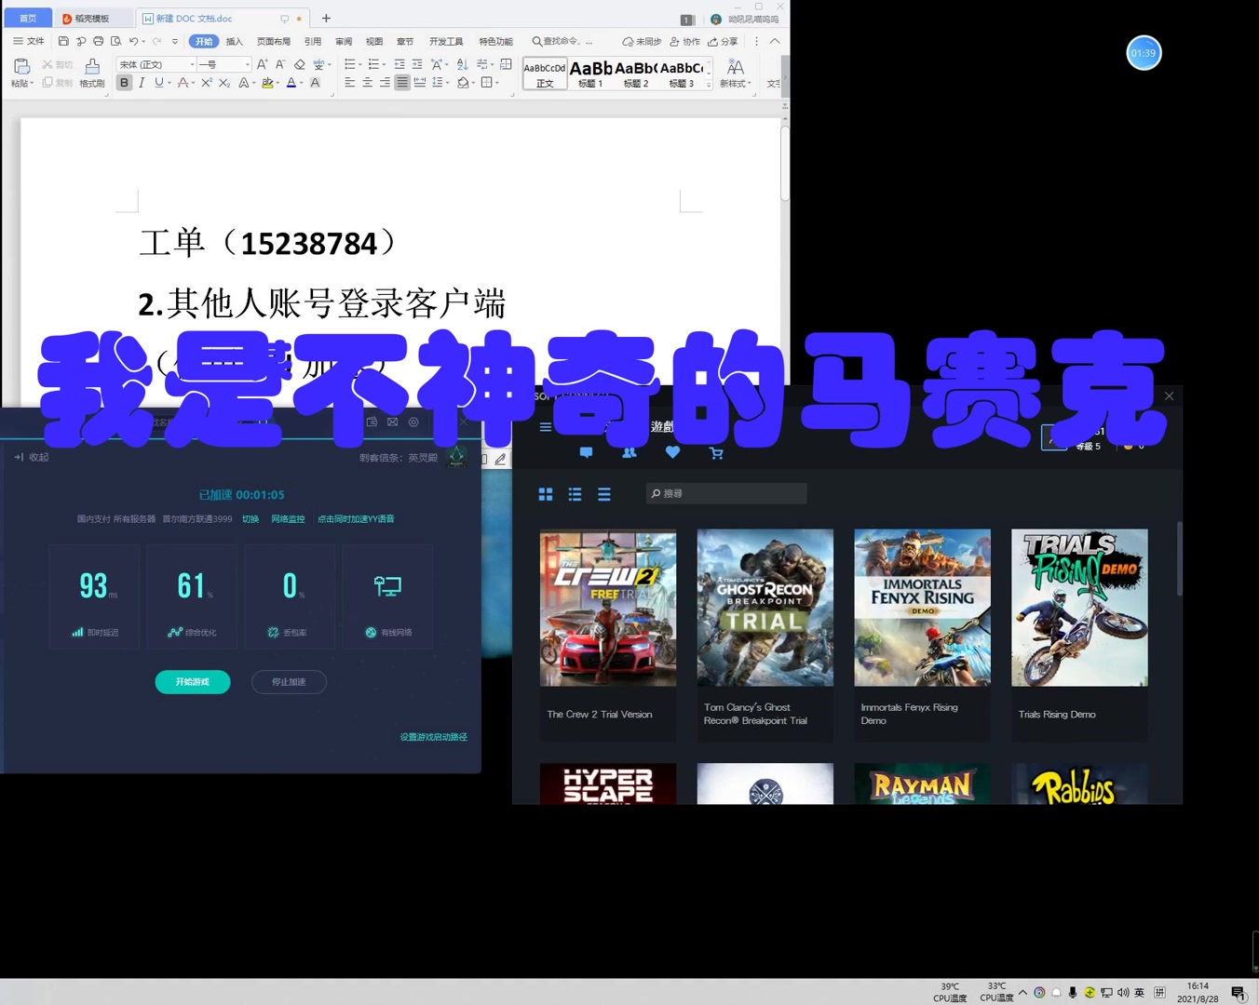Viewport: 1259px width, 1005px height.
Task: Open bullet list style dropdown
Action: [x=360, y=64]
